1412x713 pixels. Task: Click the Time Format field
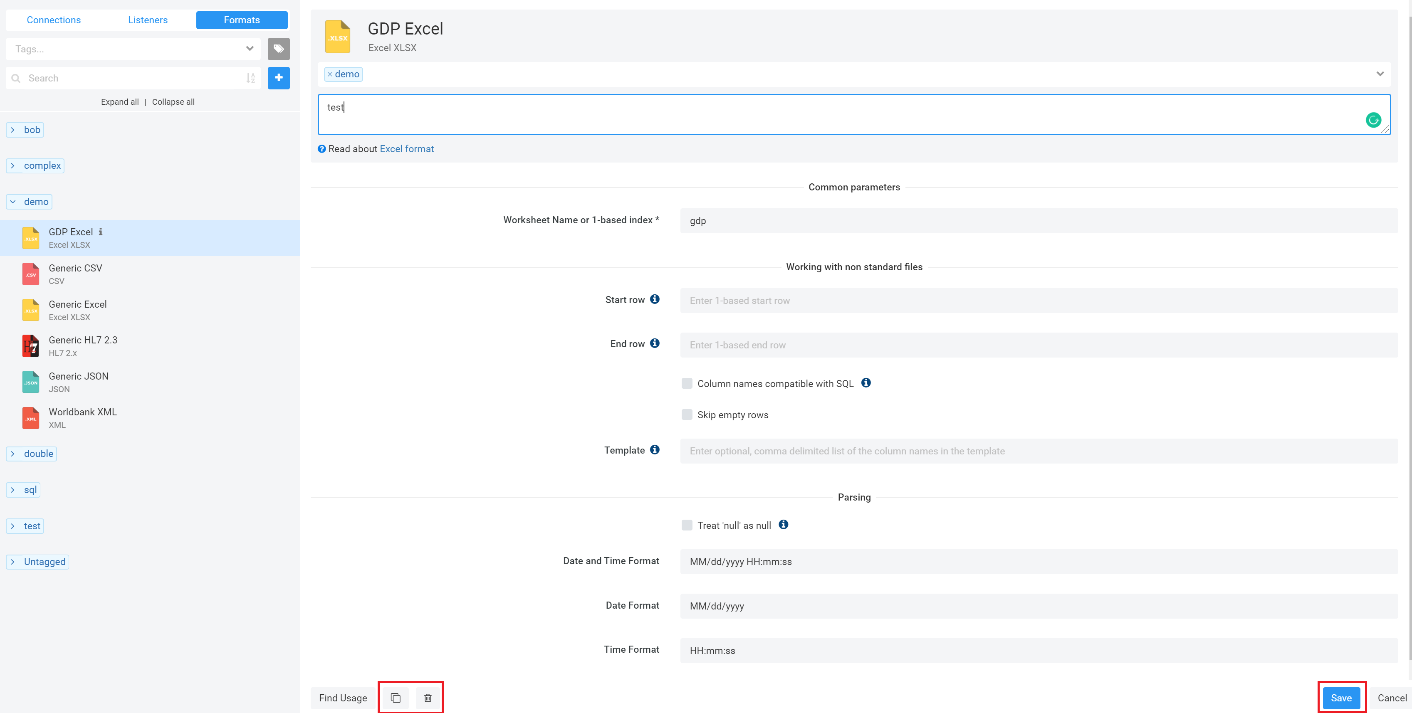1039,651
